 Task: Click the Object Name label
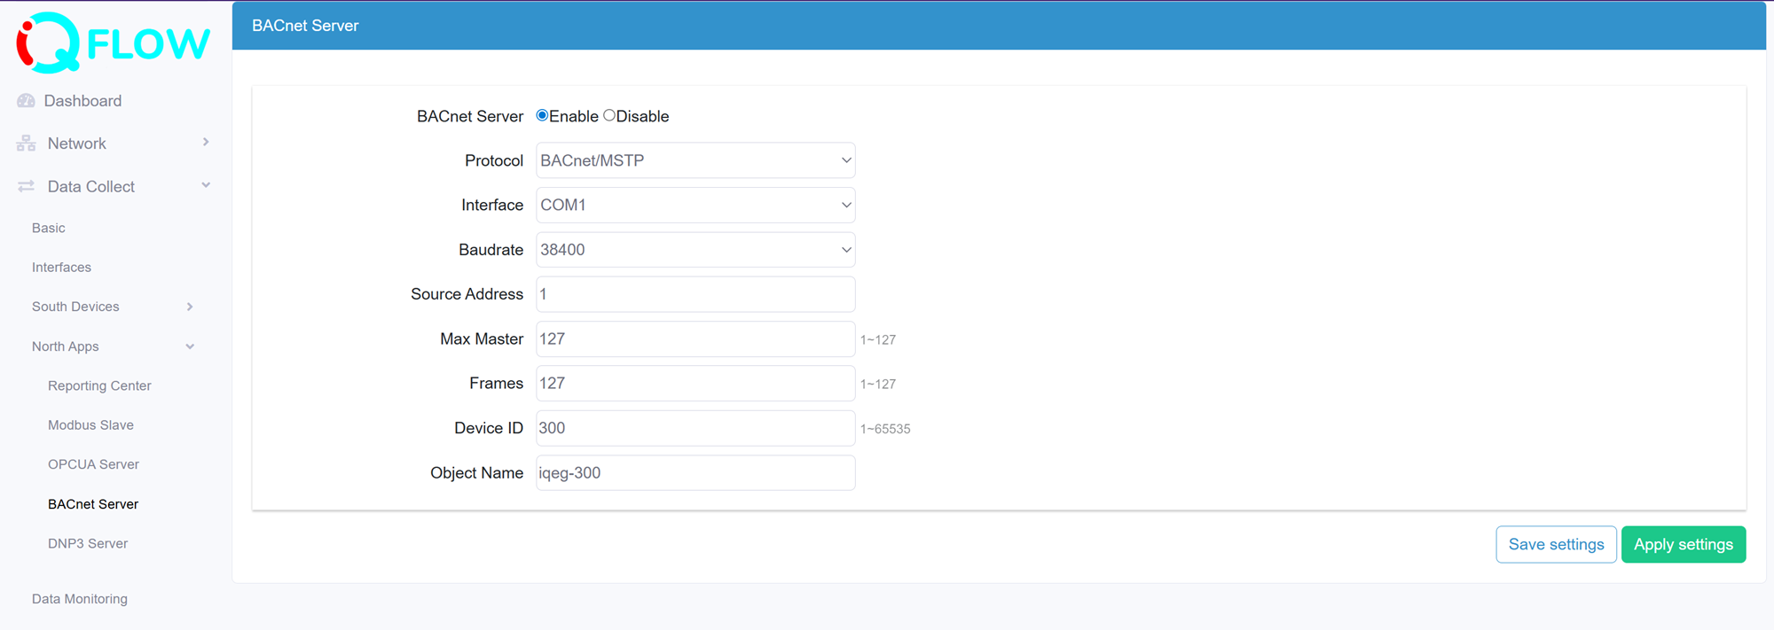click(x=476, y=473)
